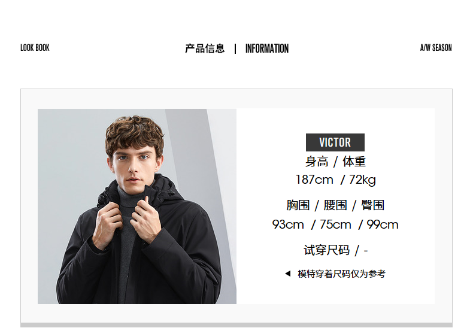
Task: Click the 产品信息 heading text
Action: click(x=205, y=48)
